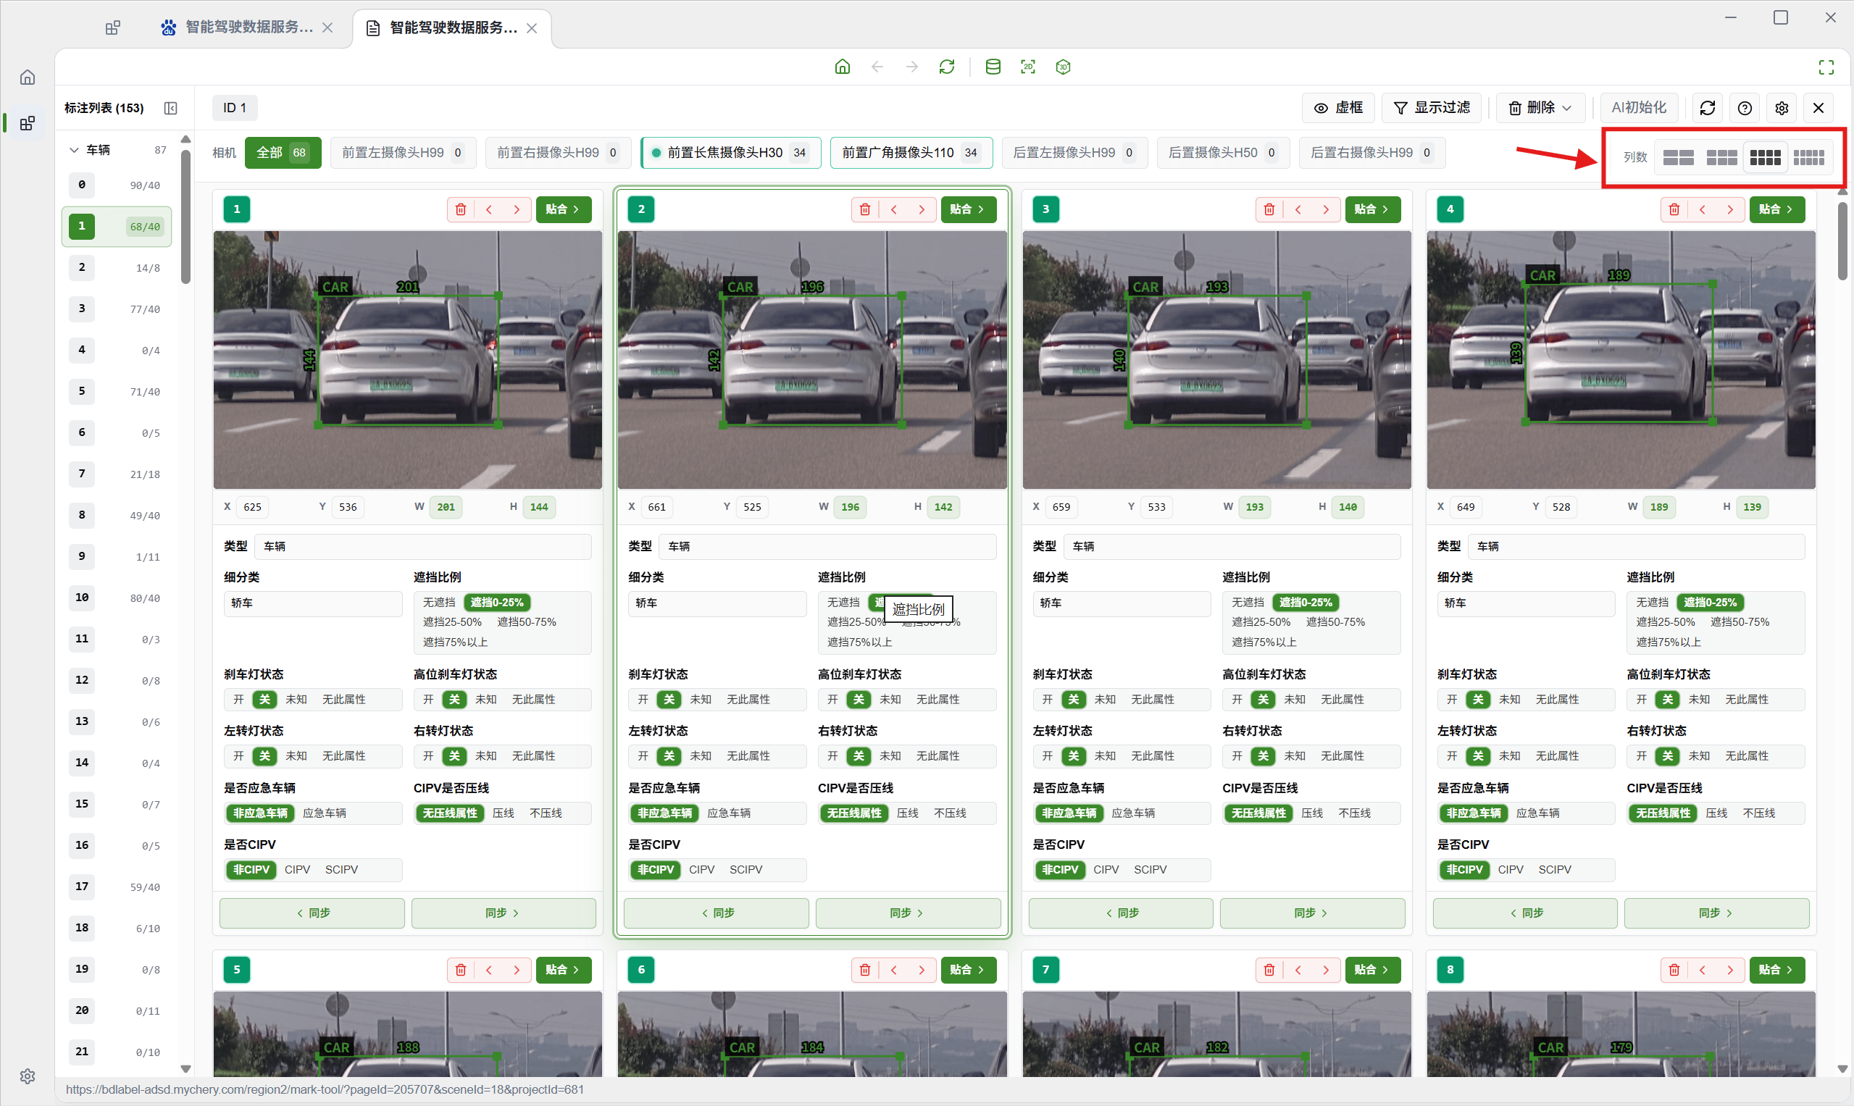Screen dimensions: 1854x1106
Task: Select 遮挡75%以上 in card 3
Action: (1264, 642)
